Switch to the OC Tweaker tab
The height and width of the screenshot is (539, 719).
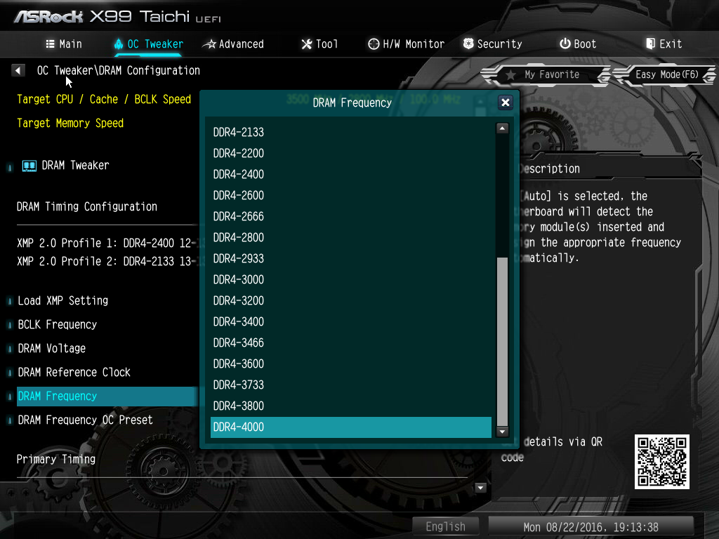148,44
